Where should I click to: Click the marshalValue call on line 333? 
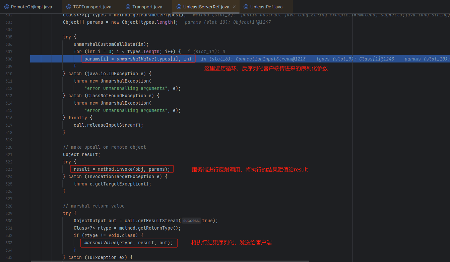tap(100, 243)
